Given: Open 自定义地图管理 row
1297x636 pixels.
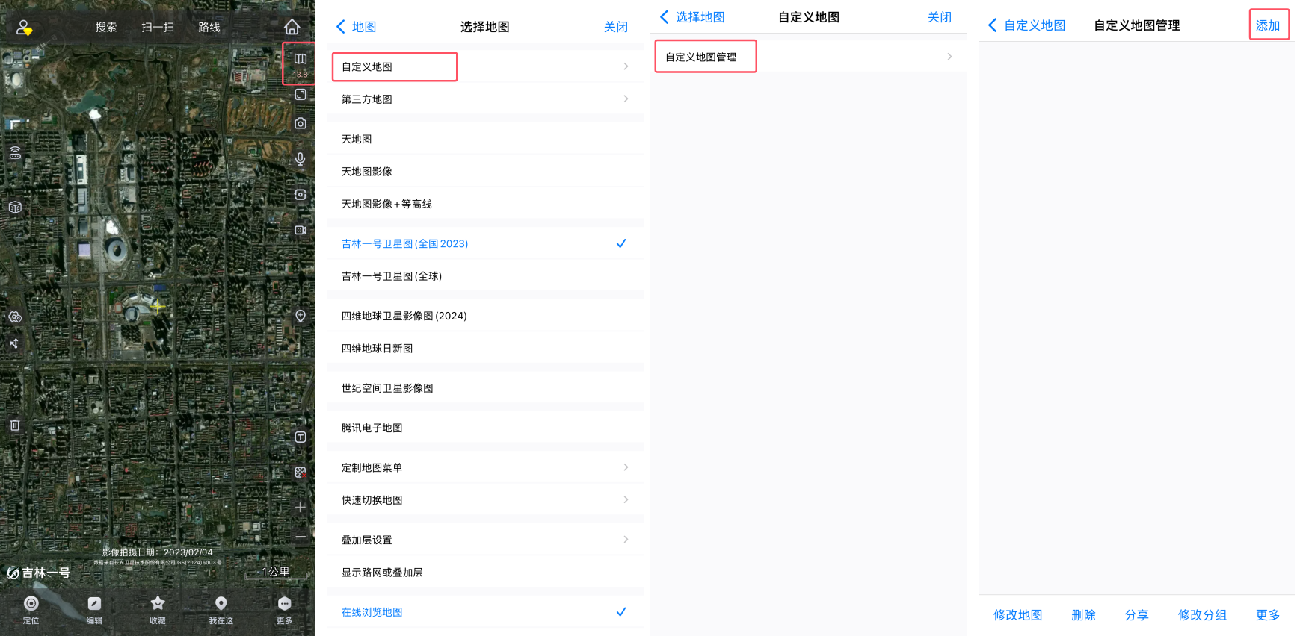Looking at the screenshot, I should (x=809, y=57).
